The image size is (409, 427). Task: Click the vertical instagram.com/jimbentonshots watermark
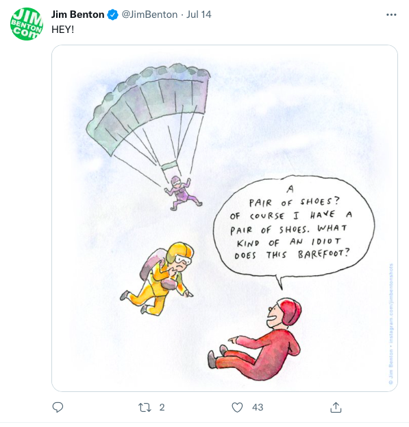point(391,324)
